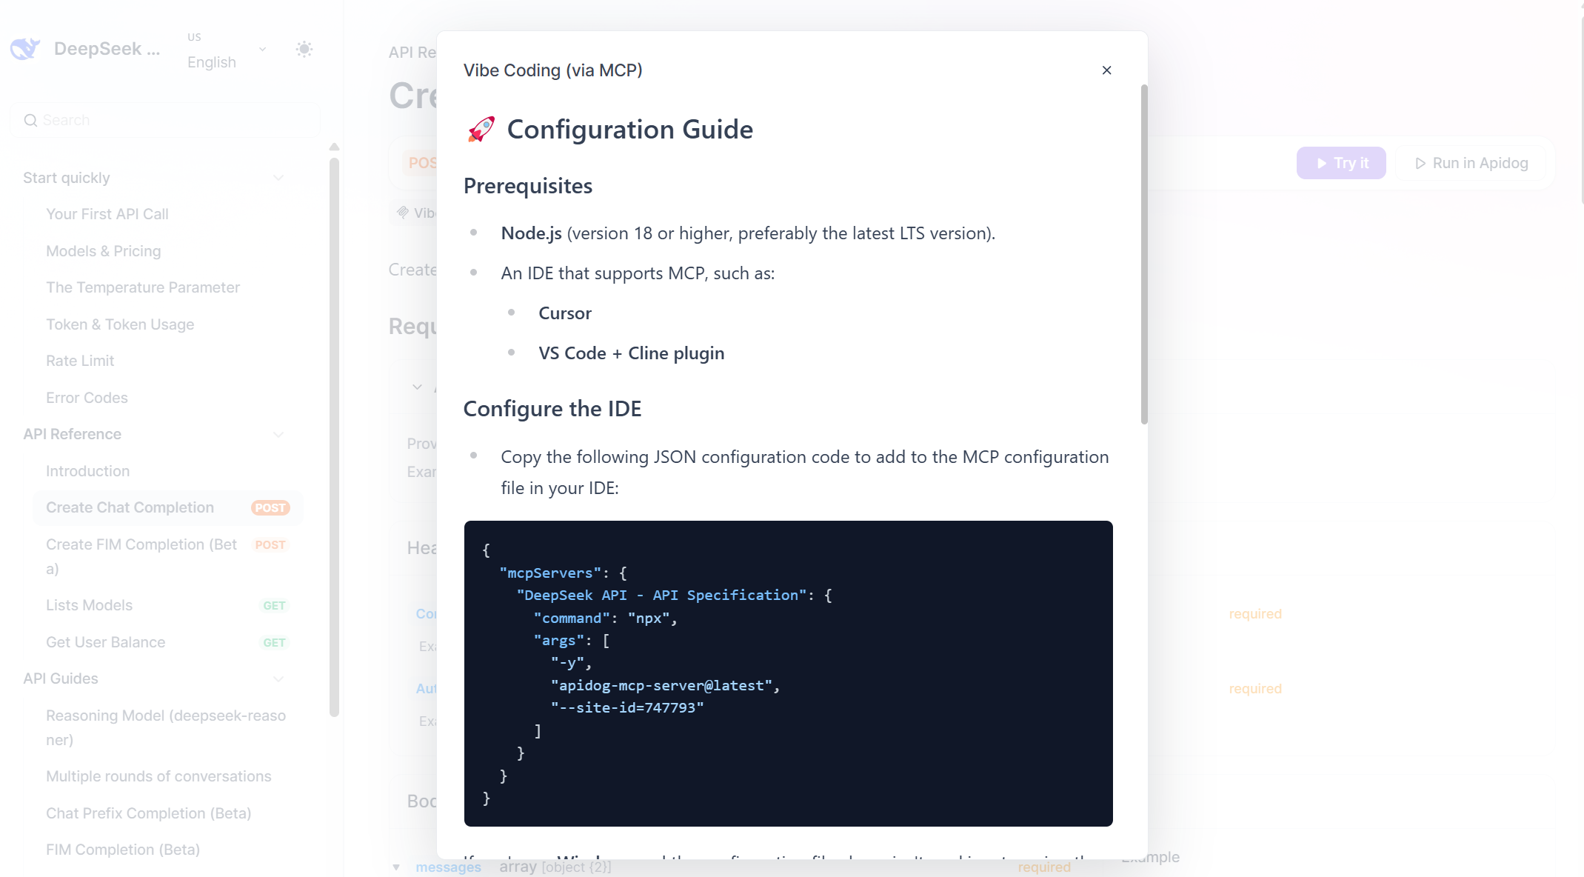Toggle the light/dark theme sun icon
Image resolution: width=1584 pixels, height=877 pixels.
click(304, 49)
